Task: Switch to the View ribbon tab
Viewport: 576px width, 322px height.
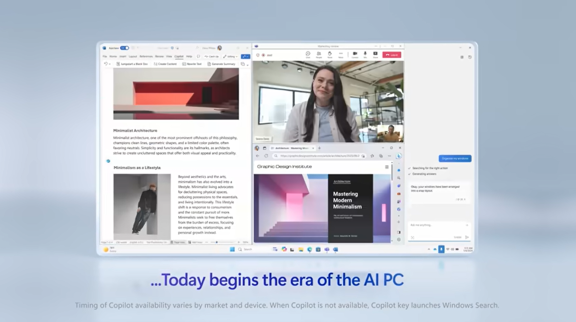Action: (169, 56)
